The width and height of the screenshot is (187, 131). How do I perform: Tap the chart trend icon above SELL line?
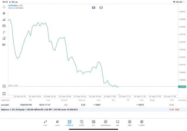tap(4, 86)
